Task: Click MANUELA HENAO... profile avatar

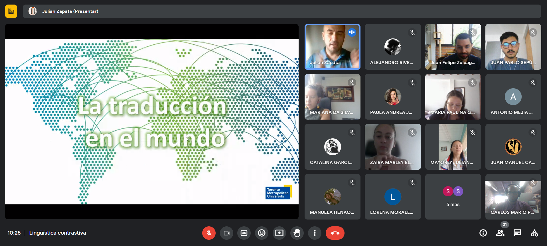Action: pyautogui.click(x=333, y=197)
